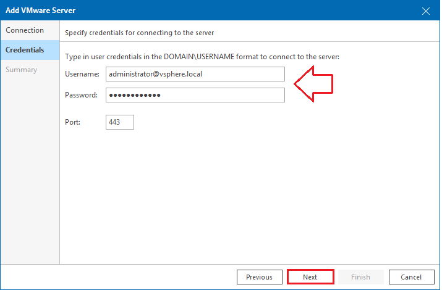Click into the Username input field
Screen dimensions: 442x290
pyautogui.click(x=195, y=74)
